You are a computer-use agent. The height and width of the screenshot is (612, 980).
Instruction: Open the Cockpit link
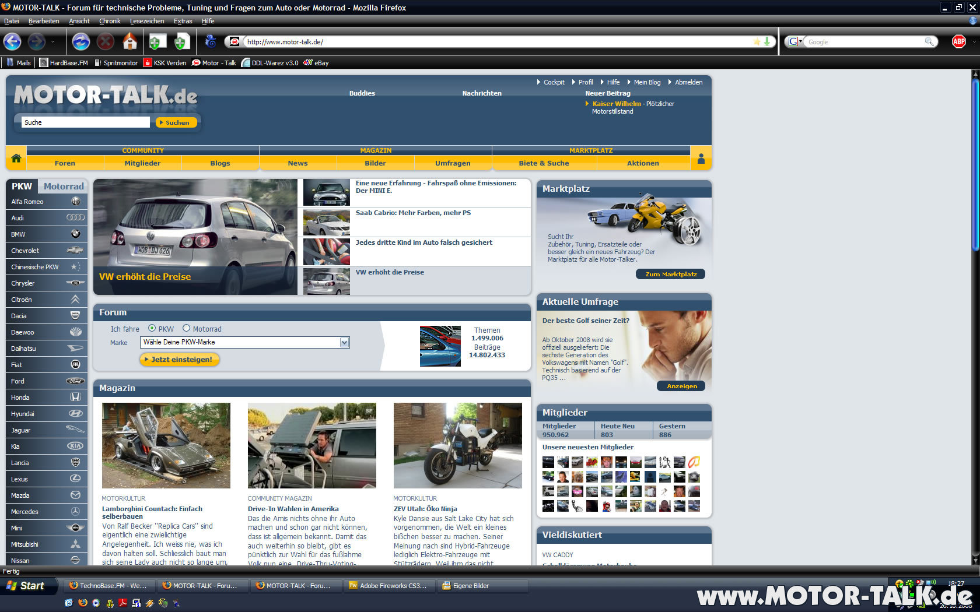(x=554, y=82)
